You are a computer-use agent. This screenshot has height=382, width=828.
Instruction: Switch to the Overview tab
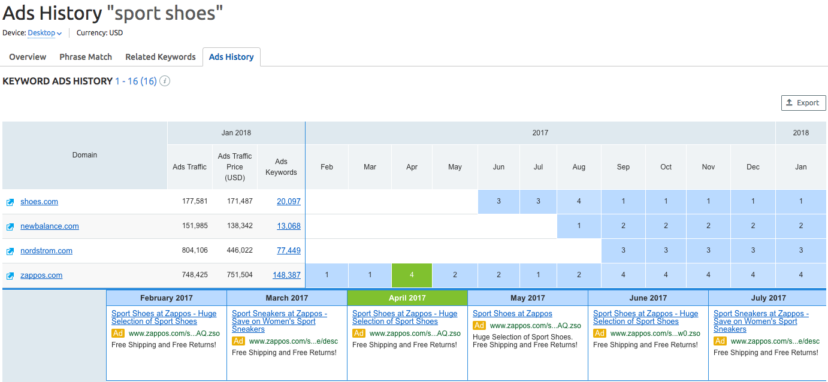(28, 57)
